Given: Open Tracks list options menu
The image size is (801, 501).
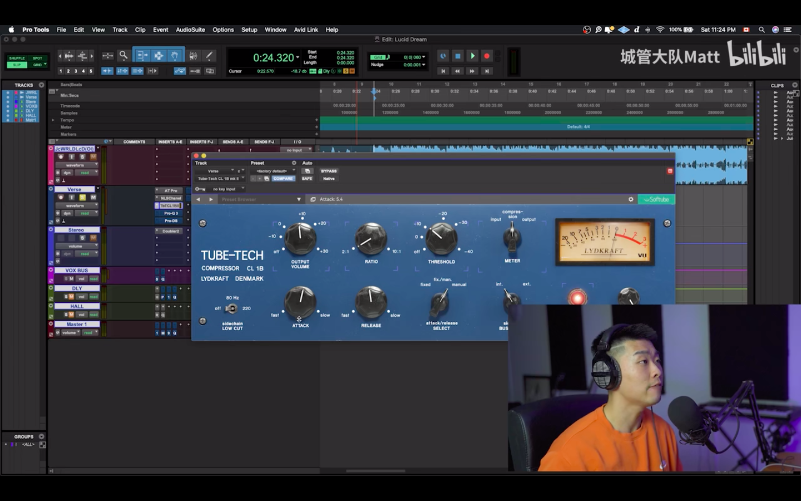Looking at the screenshot, I should coord(41,85).
